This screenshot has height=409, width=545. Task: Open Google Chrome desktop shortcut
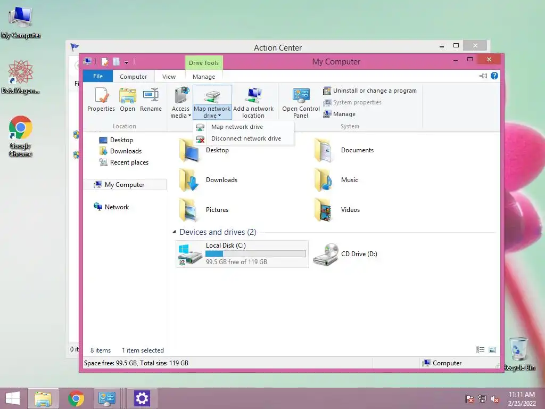tap(21, 136)
